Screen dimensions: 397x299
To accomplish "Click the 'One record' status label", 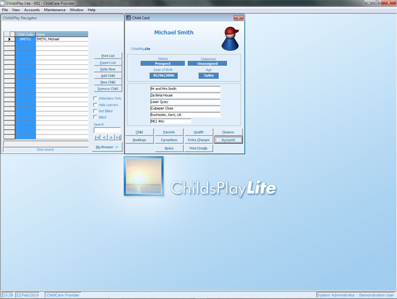I will (x=45, y=149).
